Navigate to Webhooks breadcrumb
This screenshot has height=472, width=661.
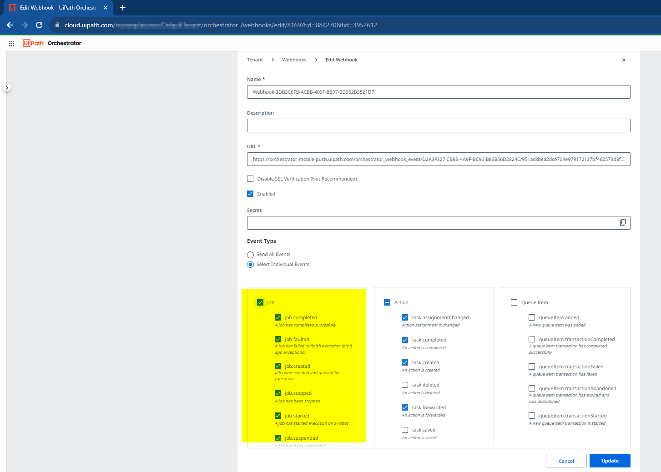(294, 60)
